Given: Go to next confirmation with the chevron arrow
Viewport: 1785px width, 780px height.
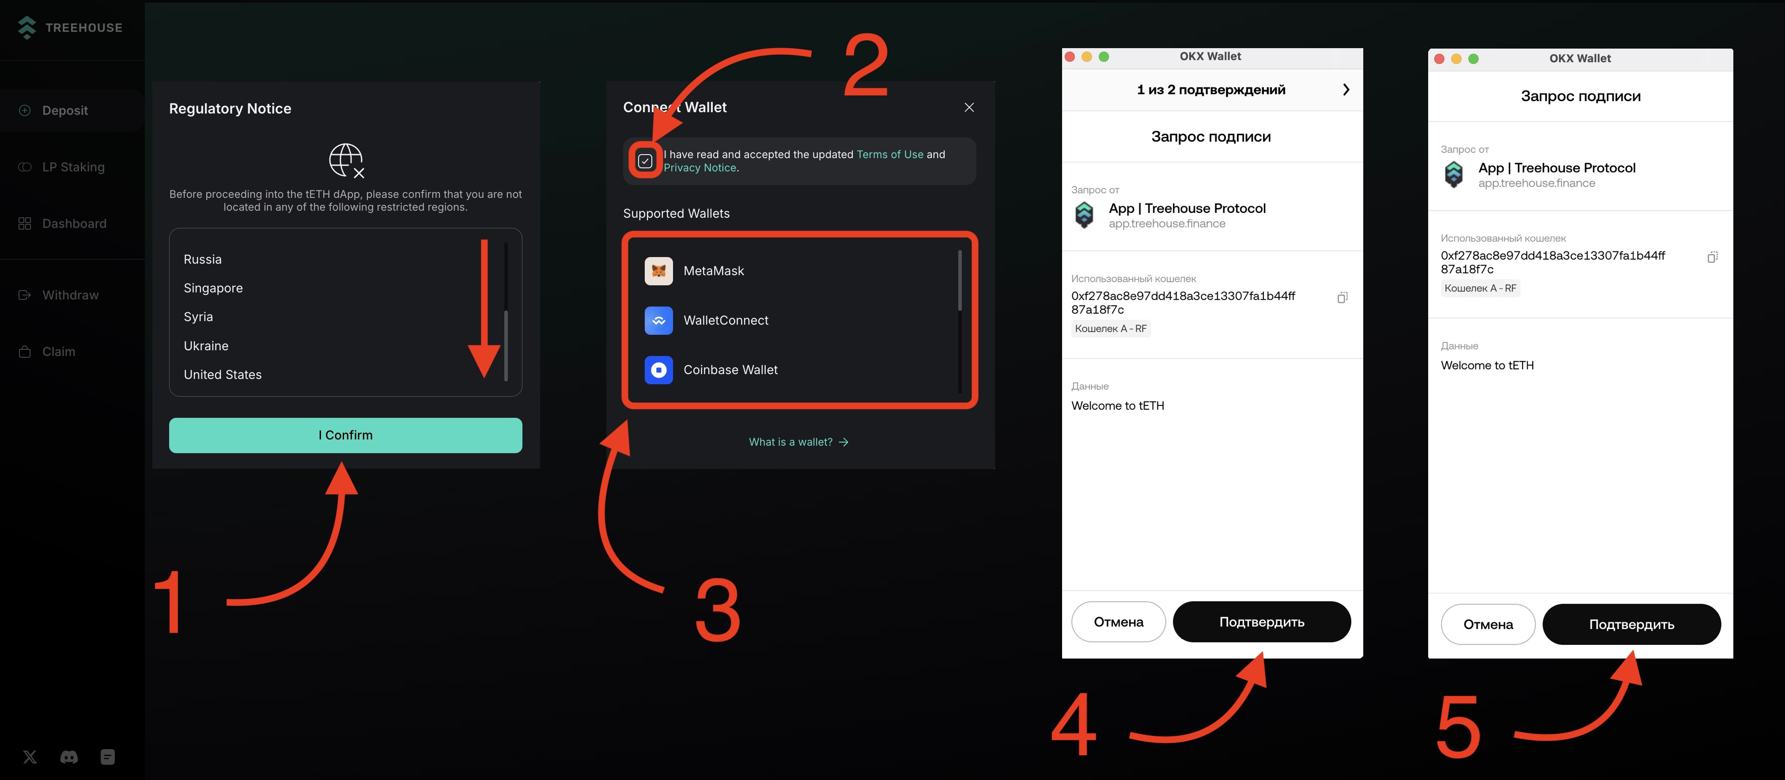Looking at the screenshot, I should point(1346,90).
